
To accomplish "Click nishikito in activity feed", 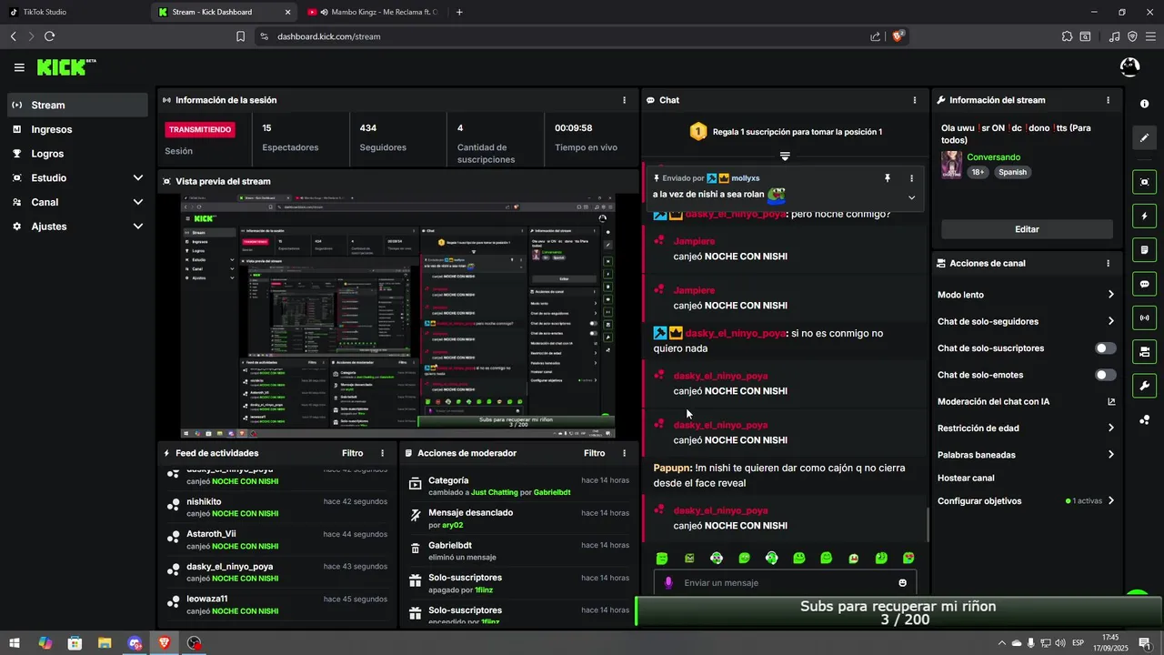I will coord(204,501).
